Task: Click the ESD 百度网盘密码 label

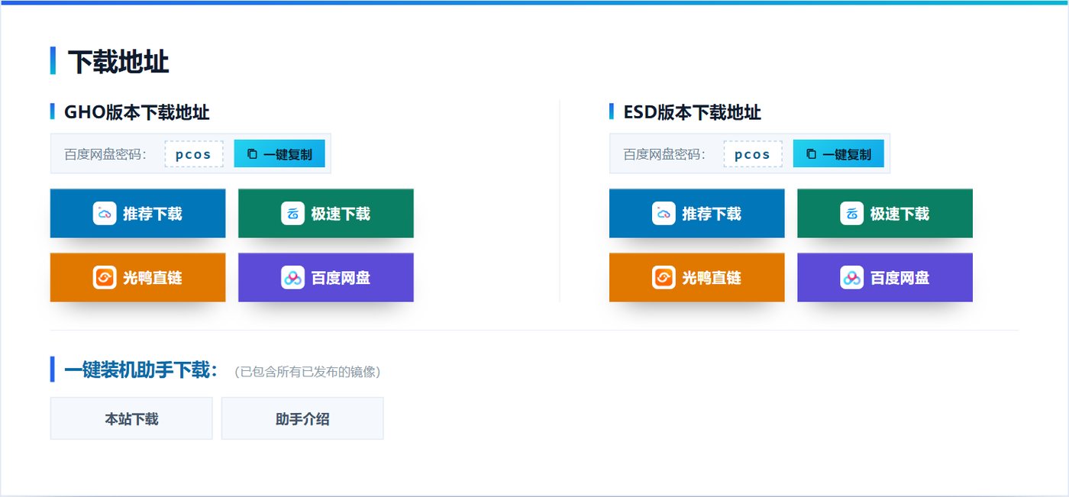Action: [664, 154]
